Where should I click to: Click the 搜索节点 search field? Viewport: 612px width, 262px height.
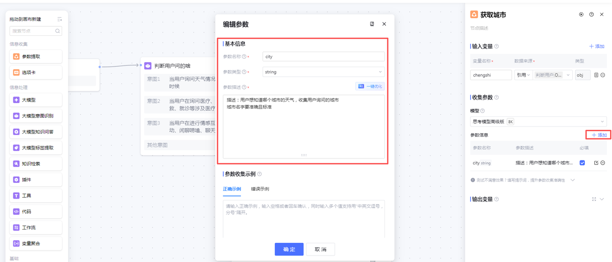click(36, 31)
